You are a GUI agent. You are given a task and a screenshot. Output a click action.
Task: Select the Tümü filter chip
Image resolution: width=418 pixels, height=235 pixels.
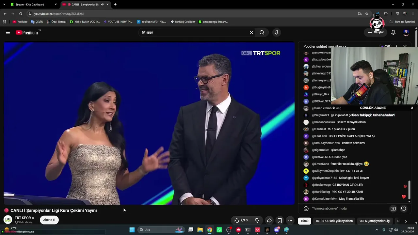304,221
